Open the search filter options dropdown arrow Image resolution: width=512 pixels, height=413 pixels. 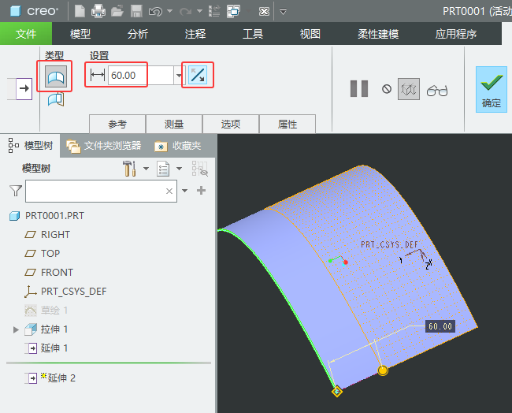click(x=185, y=191)
